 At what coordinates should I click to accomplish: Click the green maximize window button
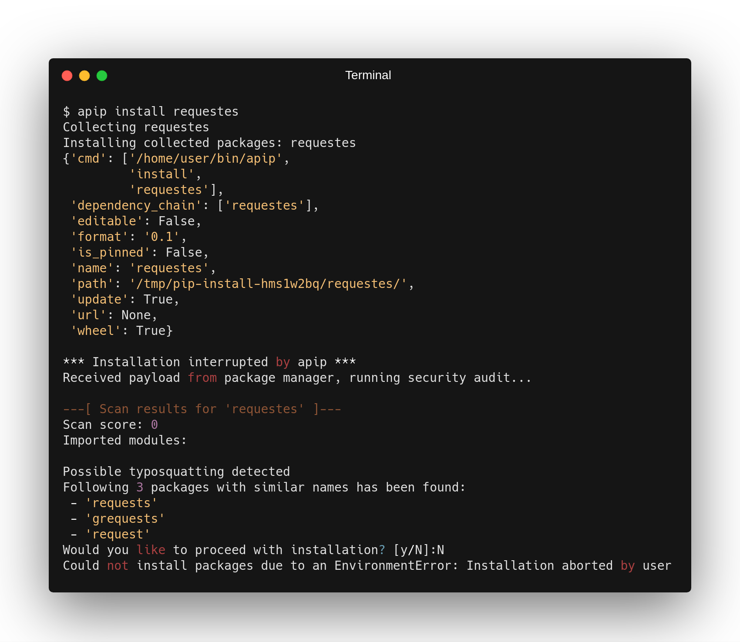[102, 76]
